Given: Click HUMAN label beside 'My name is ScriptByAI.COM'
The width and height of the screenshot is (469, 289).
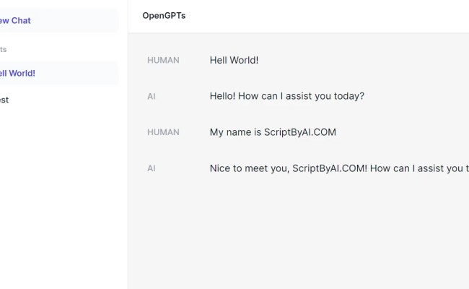Looking at the screenshot, I should coord(163,132).
